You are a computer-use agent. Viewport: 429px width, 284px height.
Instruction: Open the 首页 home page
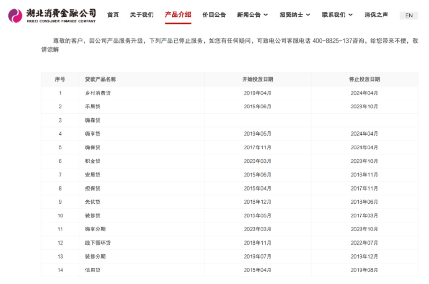tap(113, 15)
